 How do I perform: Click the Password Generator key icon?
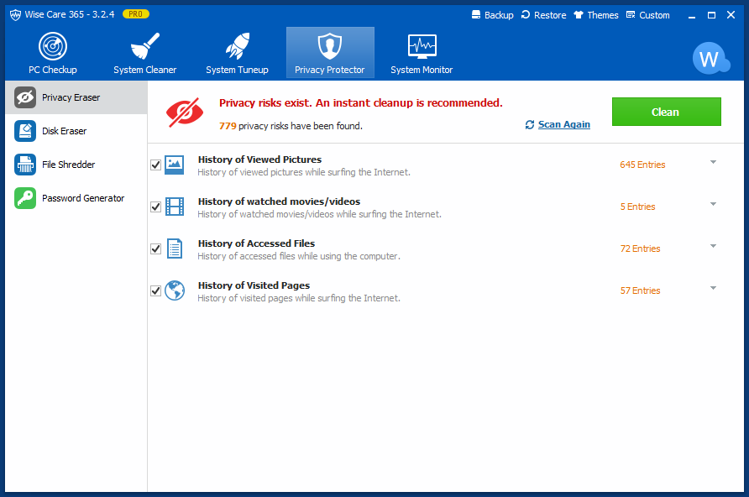tap(25, 198)
